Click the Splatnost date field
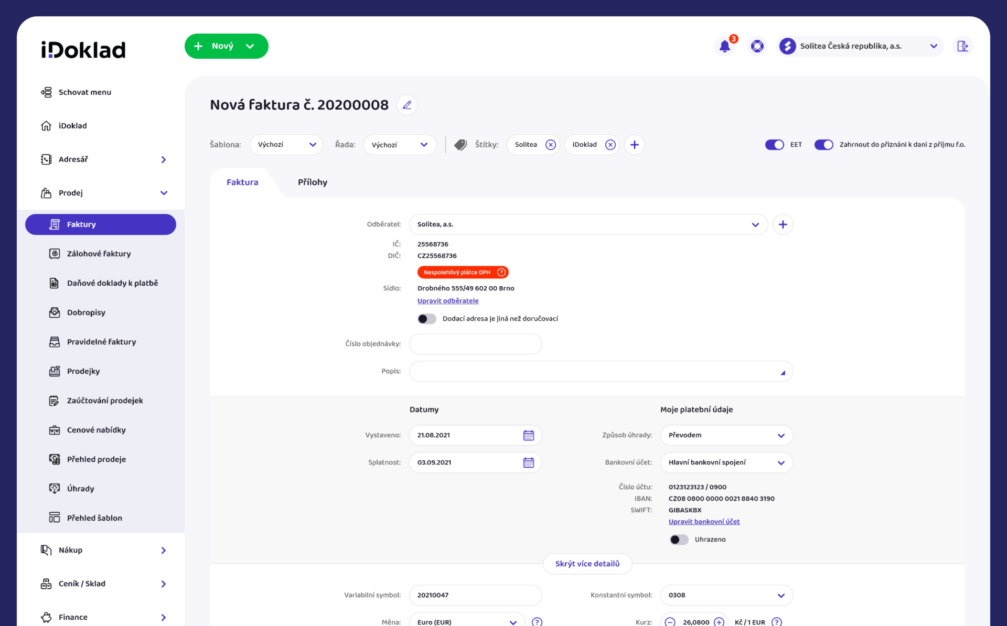1007x626 pixels. click(x=475, y=462)
